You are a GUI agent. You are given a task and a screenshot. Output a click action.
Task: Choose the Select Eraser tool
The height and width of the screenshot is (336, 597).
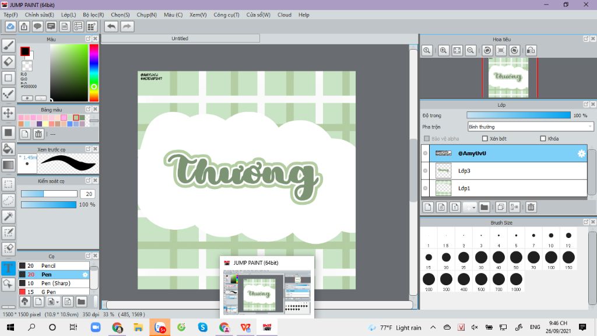coord(8,249)
